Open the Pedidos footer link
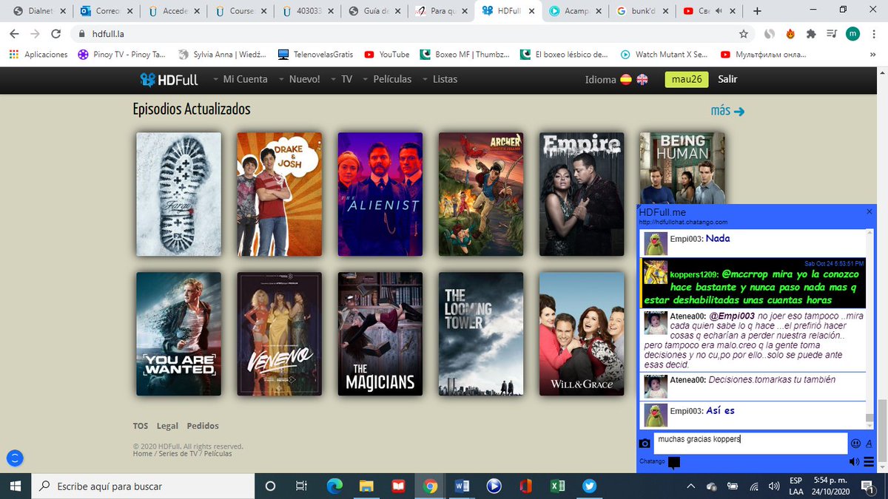 tap(203, 426)
